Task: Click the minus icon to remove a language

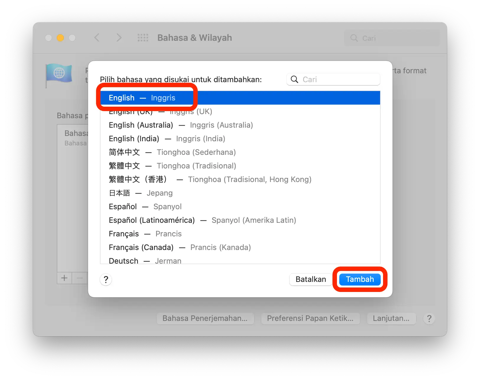Action: click(79, 278)
